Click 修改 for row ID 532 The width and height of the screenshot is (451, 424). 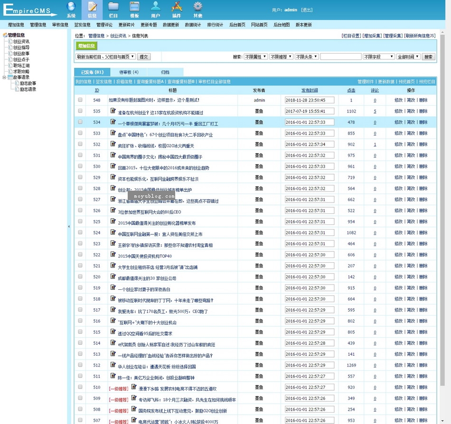coord(399,144)
